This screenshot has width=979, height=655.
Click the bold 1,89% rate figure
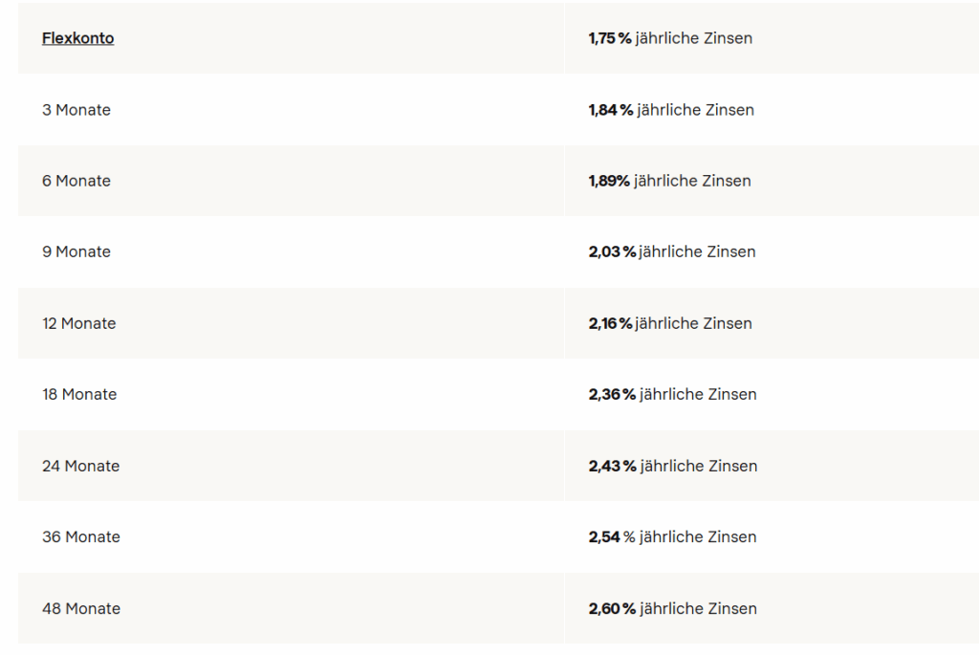click(609, 181)
